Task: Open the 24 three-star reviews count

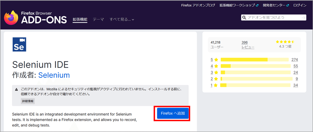Action: click(296, 72)
